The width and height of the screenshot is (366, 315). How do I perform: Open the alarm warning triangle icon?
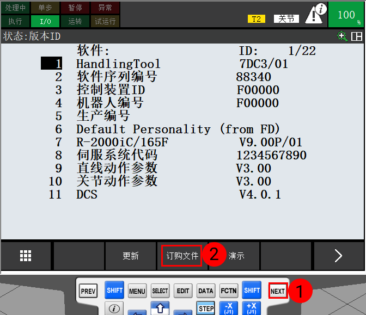coord(315,14)
